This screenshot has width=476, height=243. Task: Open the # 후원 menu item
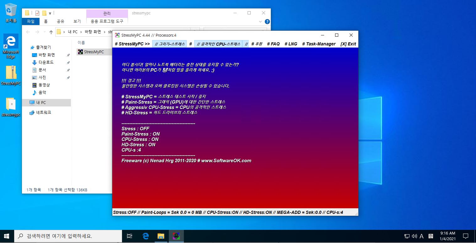(x=257, y=44)
